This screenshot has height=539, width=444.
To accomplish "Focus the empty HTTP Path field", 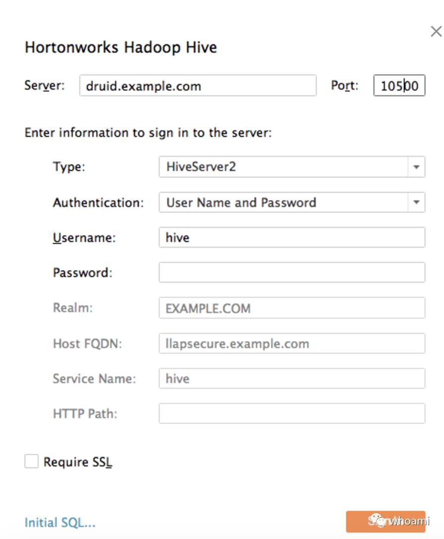I will point(291,414).
